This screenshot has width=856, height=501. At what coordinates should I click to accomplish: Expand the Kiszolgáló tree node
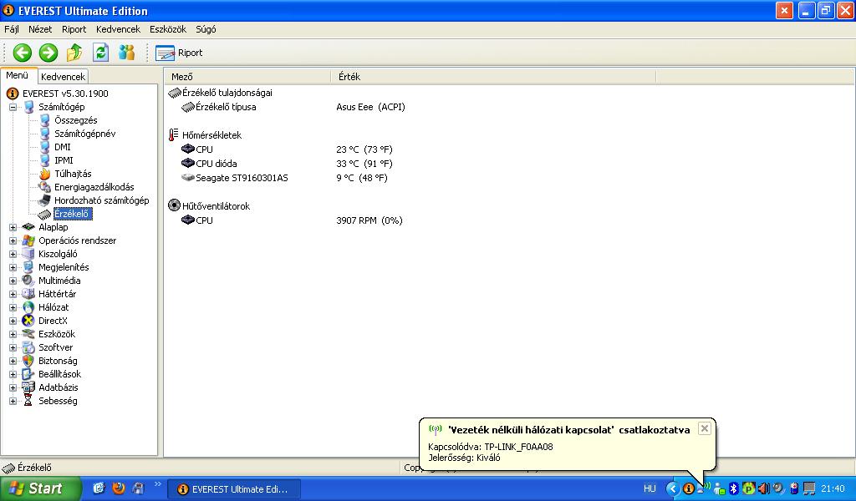coord(13,254)
